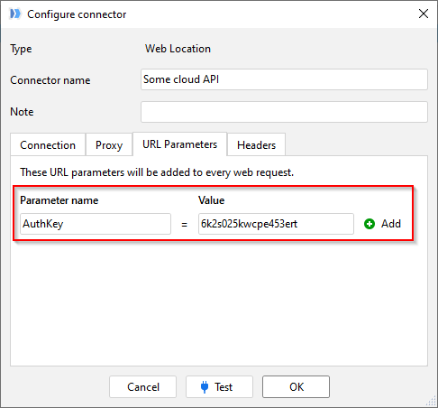Click the Add parameter label
The width and height of the screenshot is (438, 408).
coord(391,224)
